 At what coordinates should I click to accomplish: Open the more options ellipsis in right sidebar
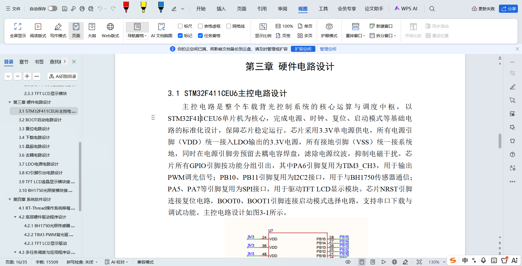tap(512, 182)
